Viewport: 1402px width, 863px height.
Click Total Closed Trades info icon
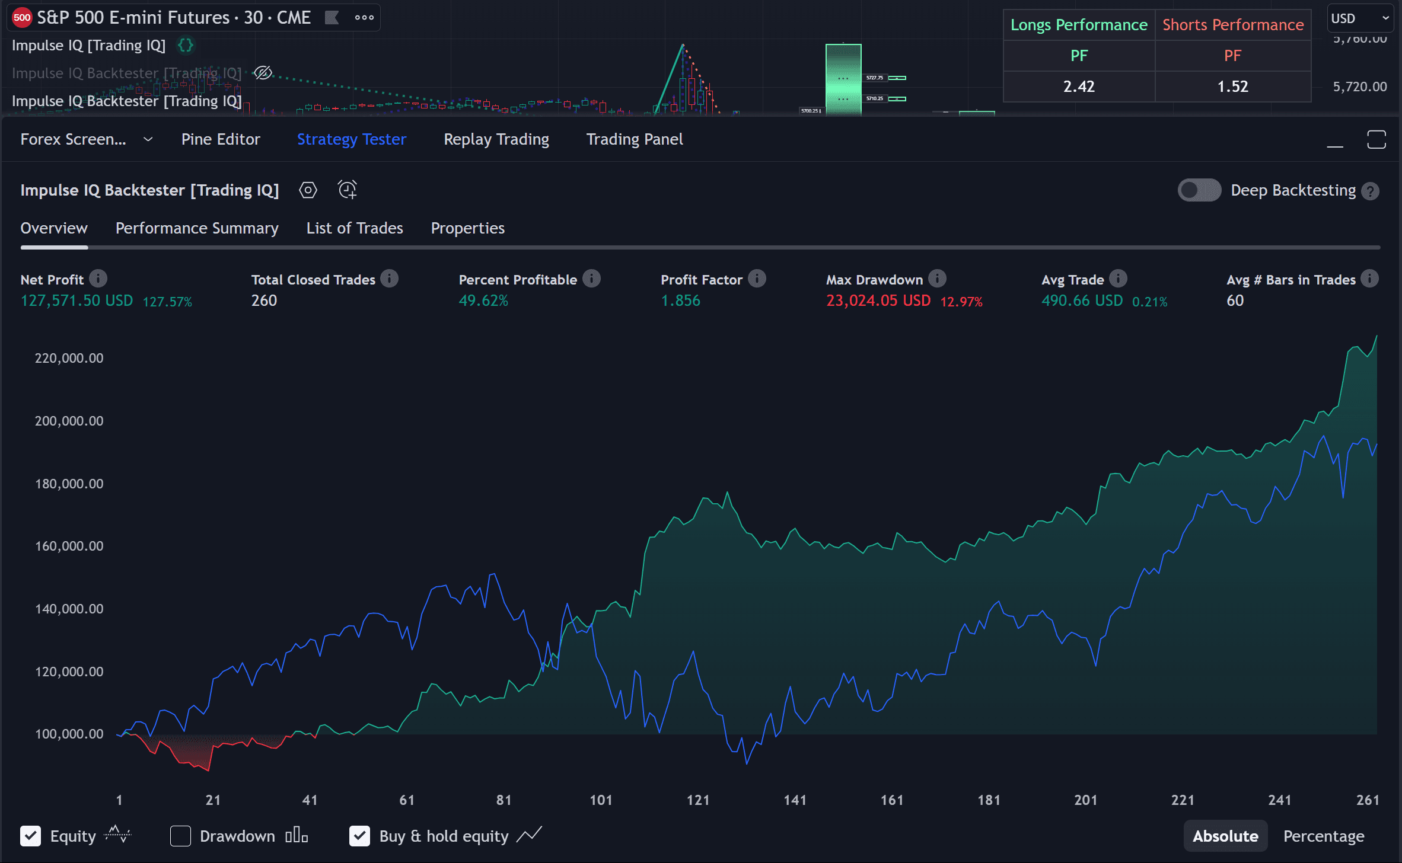(x=390, y=279)
